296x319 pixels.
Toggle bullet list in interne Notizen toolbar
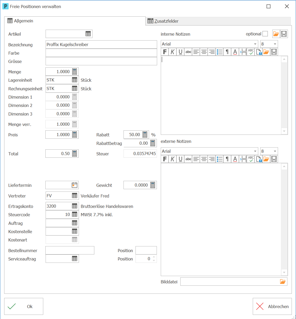click(219, 52)
